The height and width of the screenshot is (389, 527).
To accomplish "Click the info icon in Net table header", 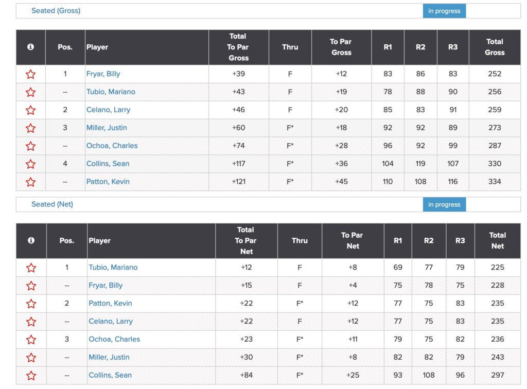I will [x=31, y=240].
